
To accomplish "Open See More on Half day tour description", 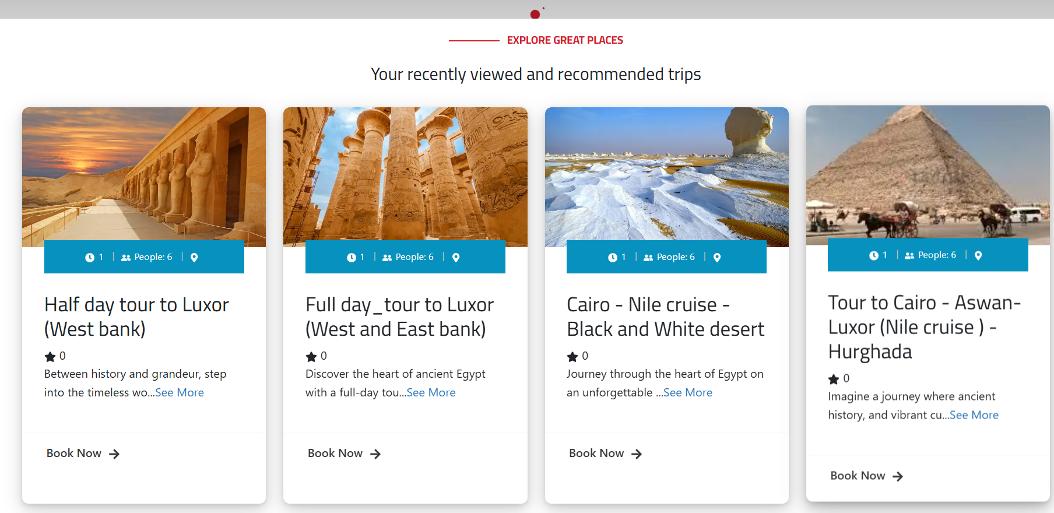I will 180,392.
